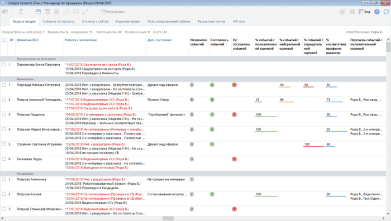Click the flag icon in toolbar
Image resolution: width=391 pixels, height=221 pixels.
click(76, 12)
